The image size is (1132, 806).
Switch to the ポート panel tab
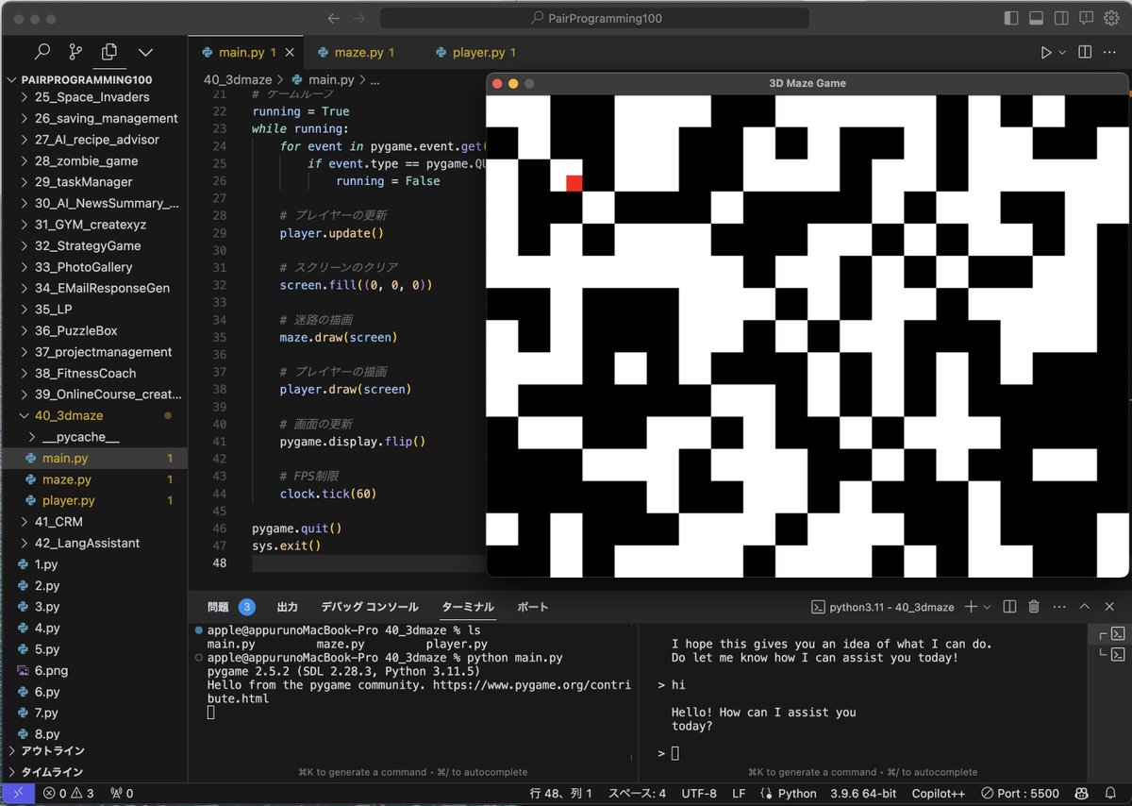[x=533, y=607]
